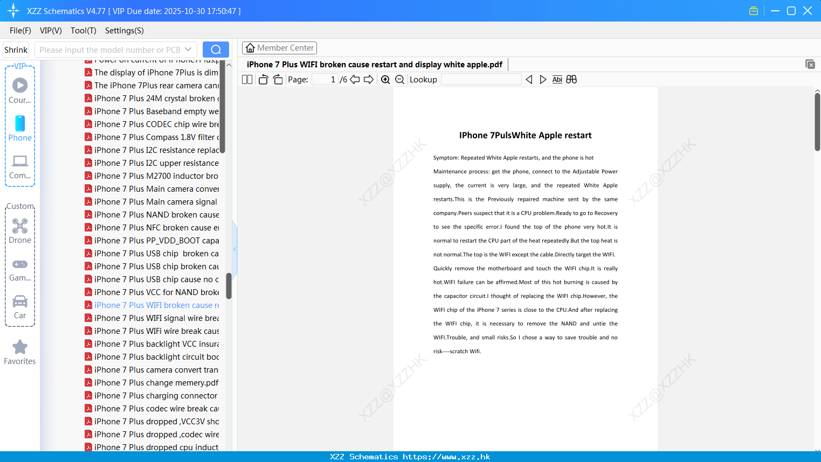Image resolution: width=821 pixels, height=462 pixels.
Task: Select the Phone category
Action: tap(20, 129)
